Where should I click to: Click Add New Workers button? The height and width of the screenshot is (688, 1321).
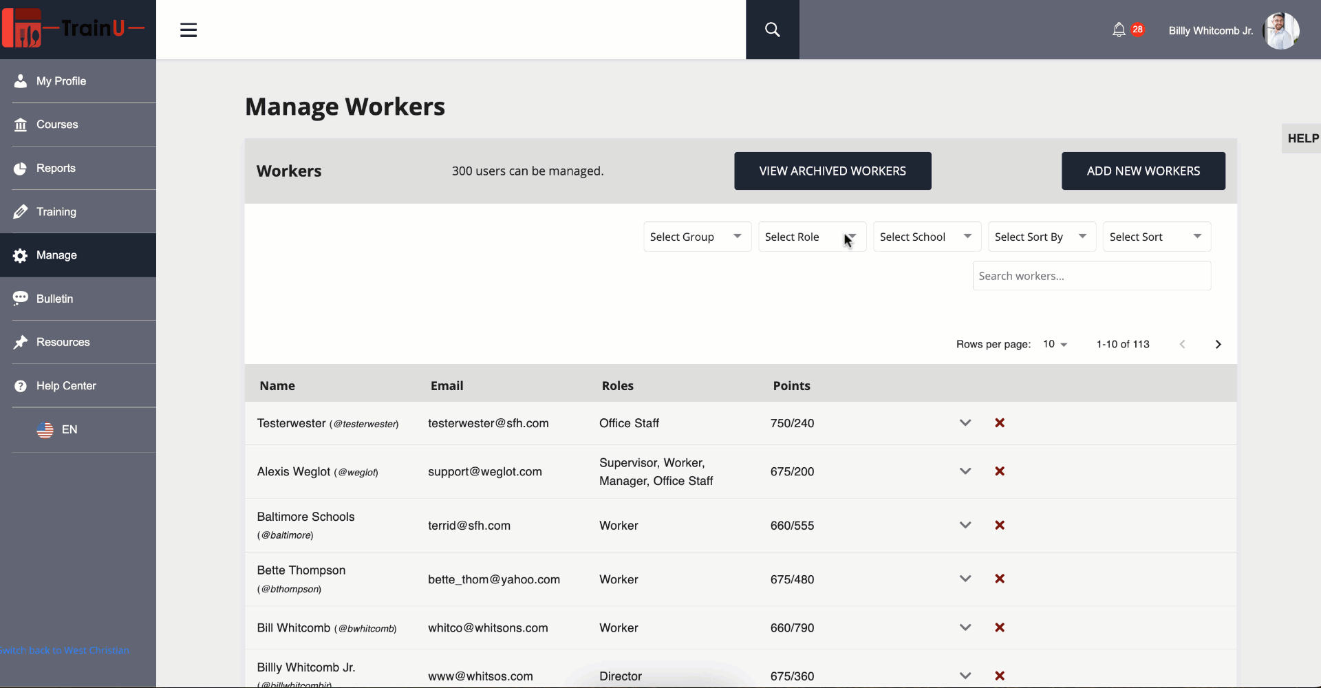click(1143, 171)
